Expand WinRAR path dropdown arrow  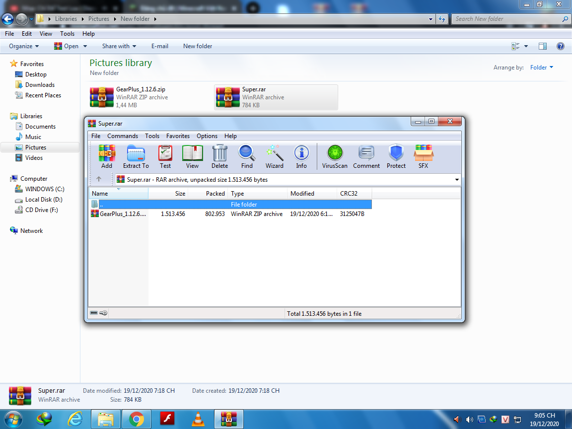(x=457, y=179)
